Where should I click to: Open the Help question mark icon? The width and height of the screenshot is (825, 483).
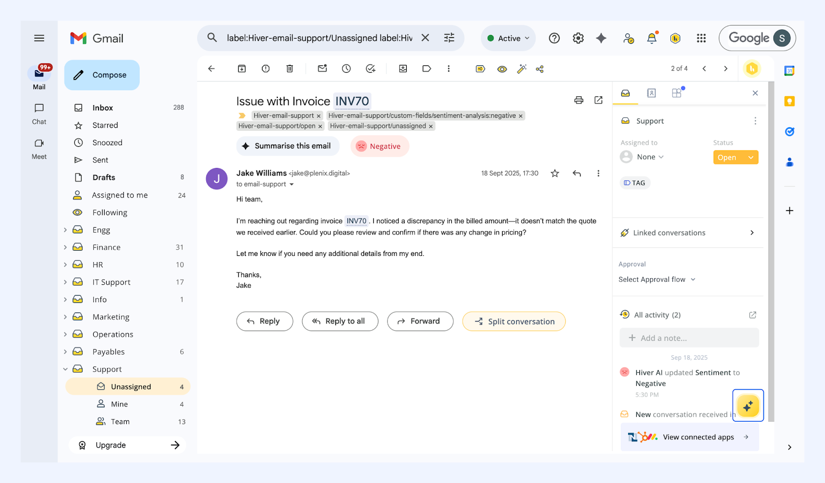(554, 38)
